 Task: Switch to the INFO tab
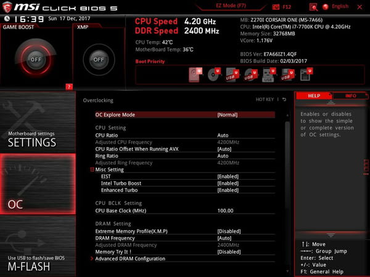(351, 95)
